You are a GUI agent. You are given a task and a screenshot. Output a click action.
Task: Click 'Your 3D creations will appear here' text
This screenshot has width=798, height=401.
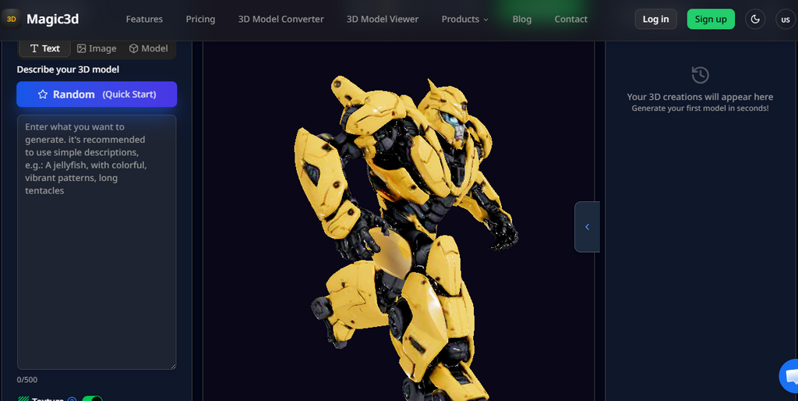tap(701, 97)
